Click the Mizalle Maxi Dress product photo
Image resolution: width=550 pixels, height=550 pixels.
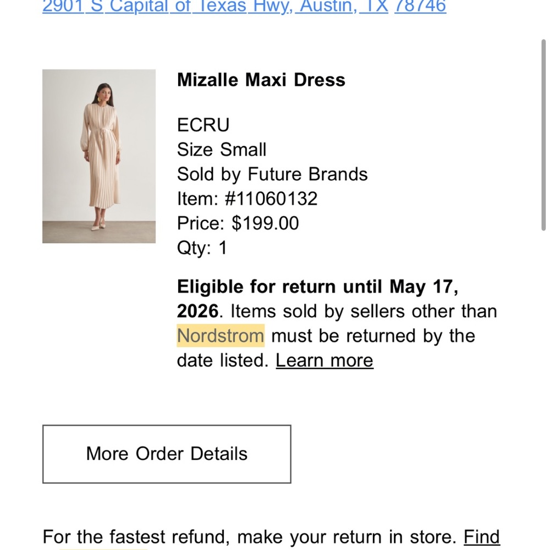tap(99, 157)
